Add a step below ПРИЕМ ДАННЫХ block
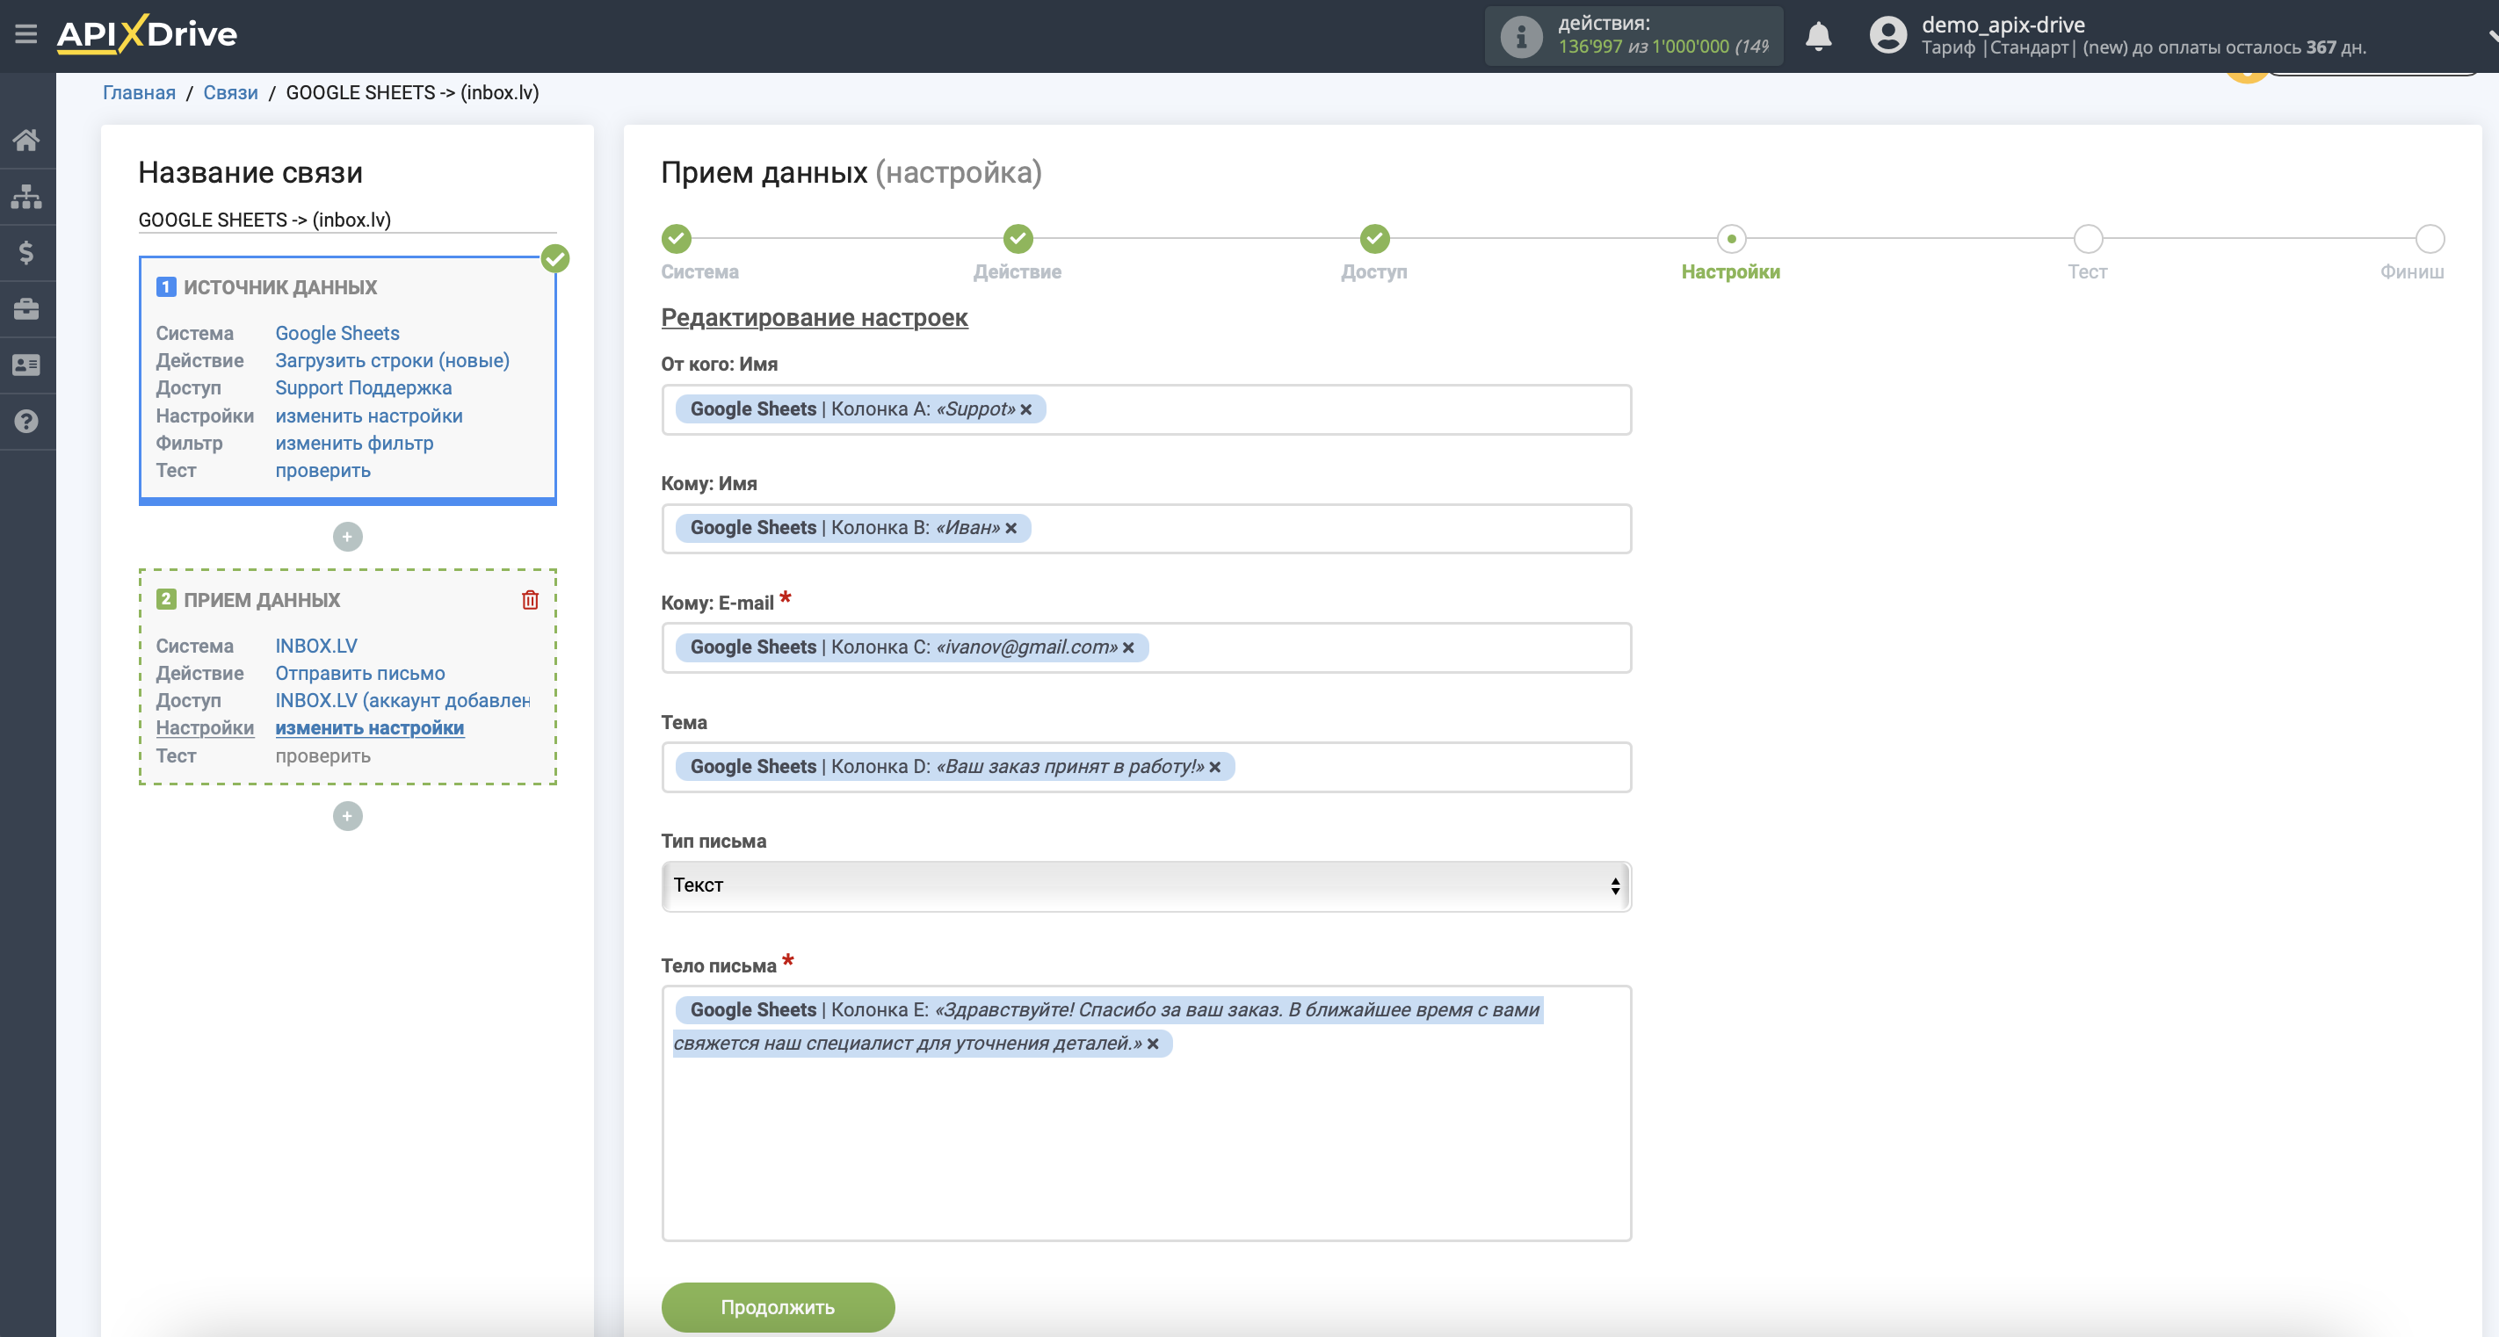Image resolution: width=2499 pixels, height=1337 pixels. click(x=347, y=815)
